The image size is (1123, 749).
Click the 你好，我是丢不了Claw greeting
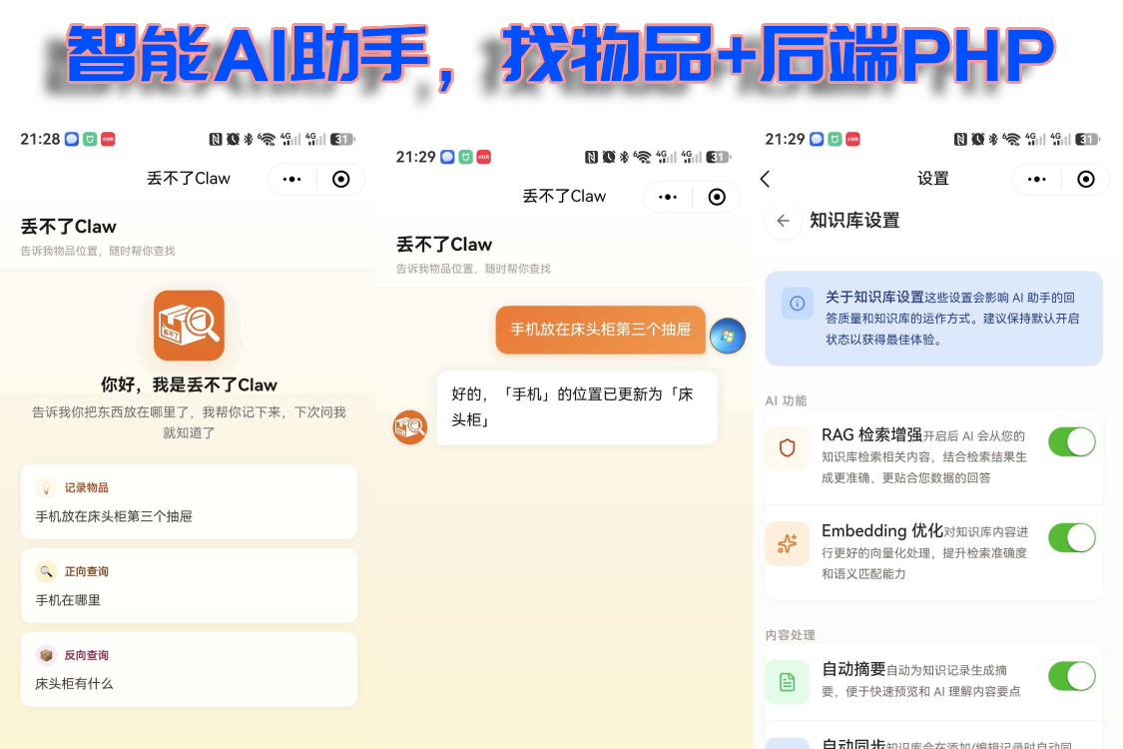click(189, 384)
